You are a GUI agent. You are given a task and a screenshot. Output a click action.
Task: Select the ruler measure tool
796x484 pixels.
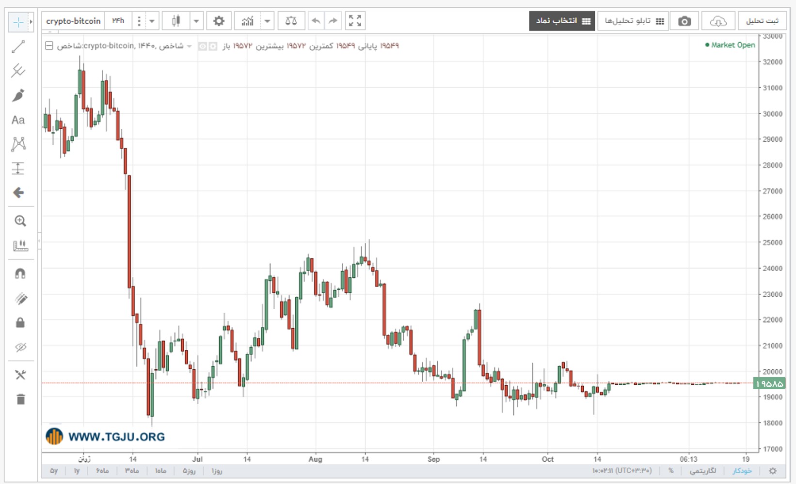(x=20, y=246)
